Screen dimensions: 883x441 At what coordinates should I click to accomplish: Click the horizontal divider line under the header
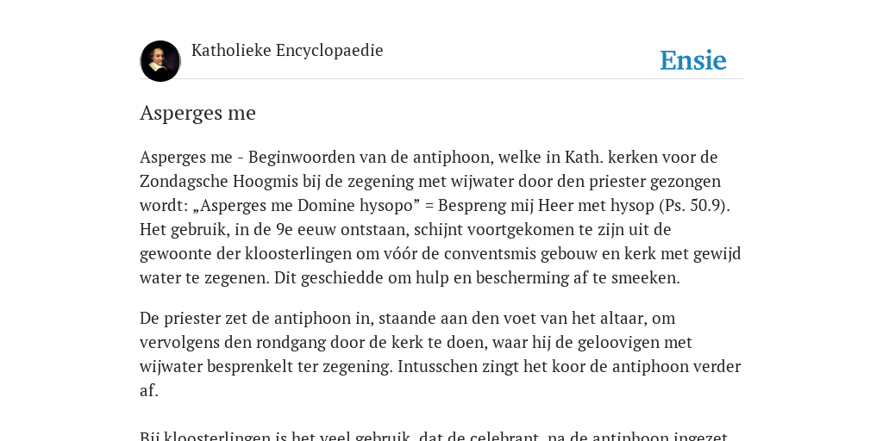click(x=441, y=79)
